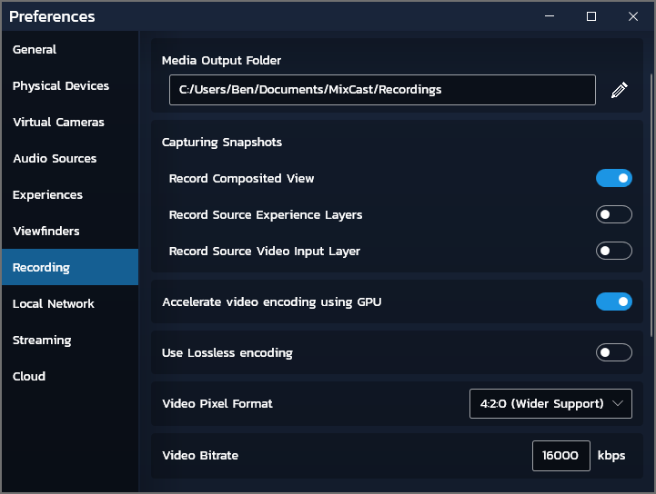
Task: Click the Video Bitrate value field
Action: coord(561,456)
